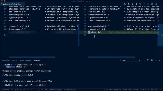Switch to the PROBLEMS panel tab

pyautogui.click(x=6, y=60)
